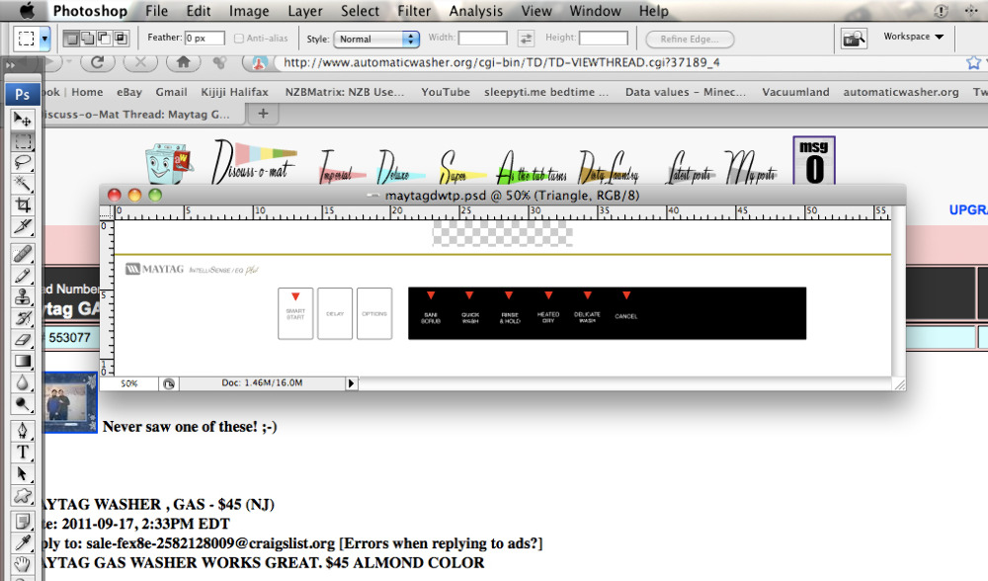The width and height of the screenshot is (988, 581).
Task: Select the Lasso tool
Action: point(22,163)
